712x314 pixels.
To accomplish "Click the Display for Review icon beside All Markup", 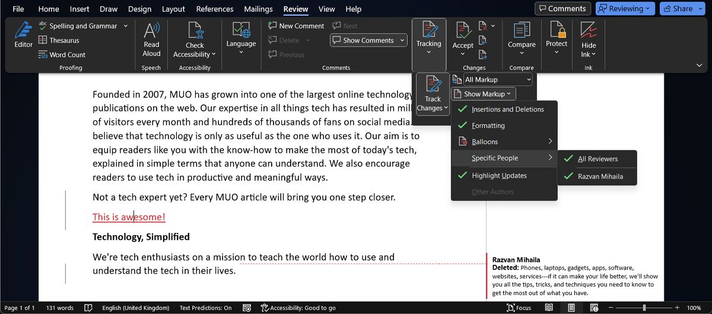I will tap(457, 79).
